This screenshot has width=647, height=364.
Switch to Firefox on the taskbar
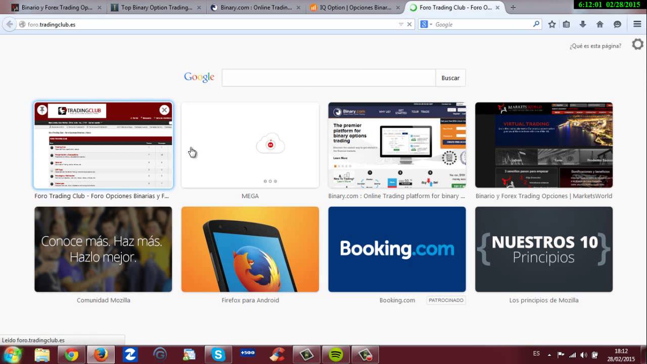[x=101, y=355]
